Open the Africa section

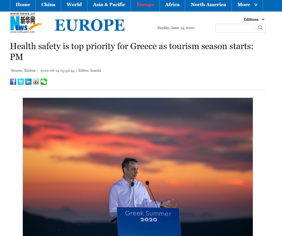[172, 5]
